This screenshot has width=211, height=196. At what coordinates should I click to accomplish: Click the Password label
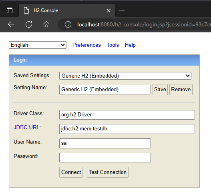[x=26, y=156]
